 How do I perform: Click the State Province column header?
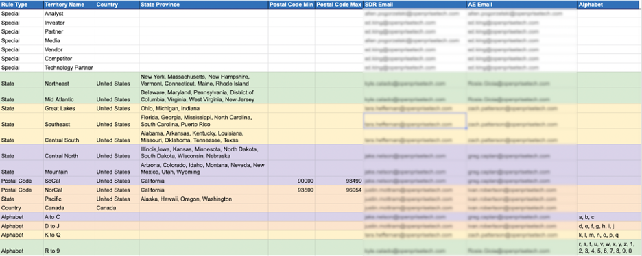point(204,5)
